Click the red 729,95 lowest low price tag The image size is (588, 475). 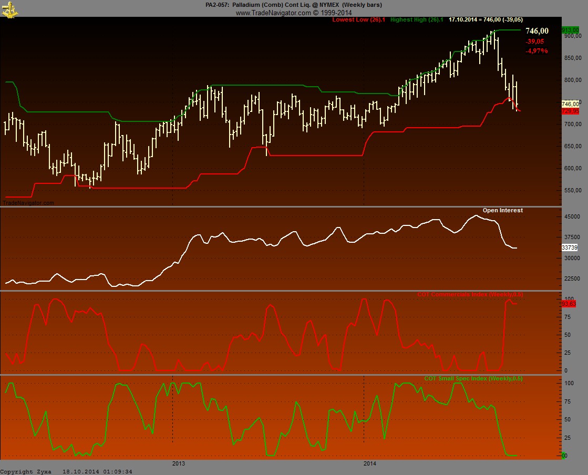tap(570, 111)
